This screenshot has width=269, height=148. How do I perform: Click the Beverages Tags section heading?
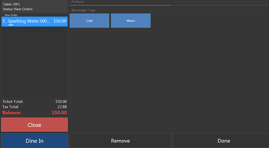83,10
